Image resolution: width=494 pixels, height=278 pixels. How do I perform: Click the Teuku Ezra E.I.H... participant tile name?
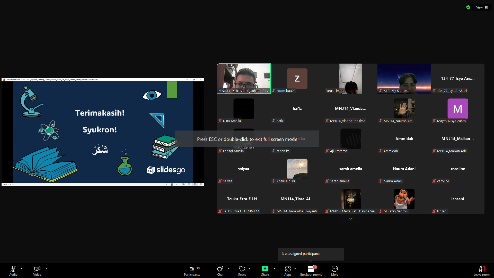(244, 199)
